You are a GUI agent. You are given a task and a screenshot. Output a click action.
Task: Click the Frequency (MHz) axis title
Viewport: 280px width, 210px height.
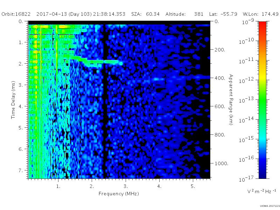[x=119, y=194]
